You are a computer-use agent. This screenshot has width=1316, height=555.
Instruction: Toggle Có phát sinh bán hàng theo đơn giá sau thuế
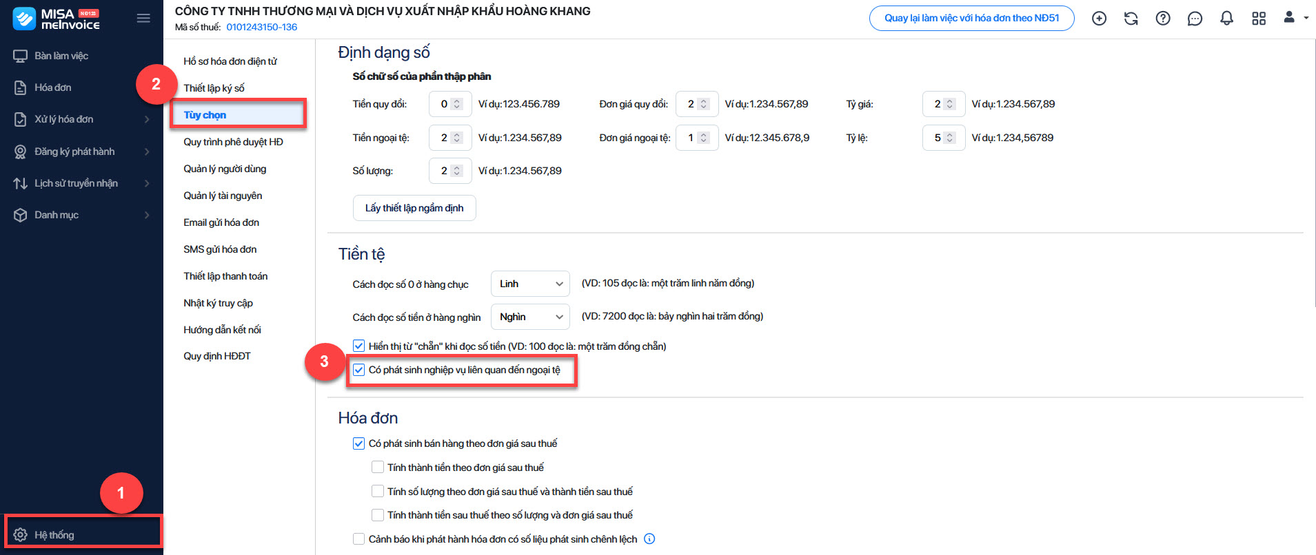click(358, 443)
